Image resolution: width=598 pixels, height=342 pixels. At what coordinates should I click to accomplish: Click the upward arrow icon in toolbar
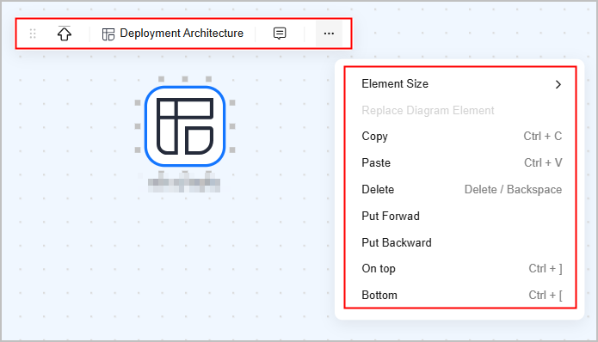[64, 34]
